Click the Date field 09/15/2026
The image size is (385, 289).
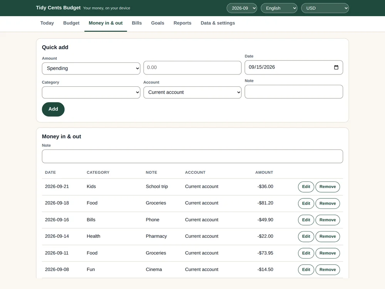(294, 67)
